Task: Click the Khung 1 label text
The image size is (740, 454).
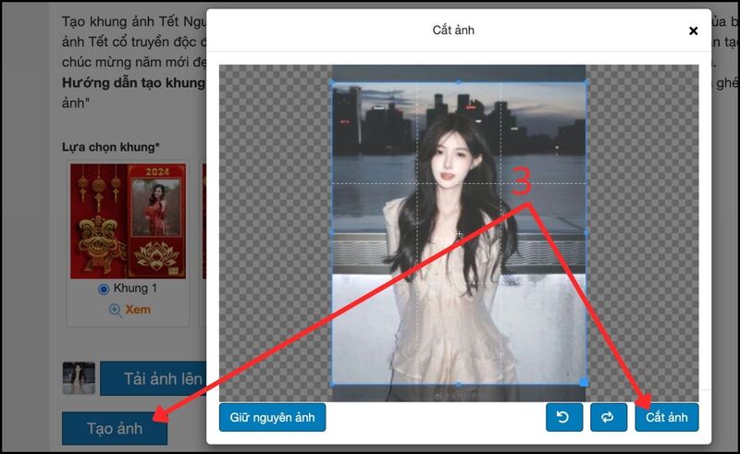Action: (135, 288)
